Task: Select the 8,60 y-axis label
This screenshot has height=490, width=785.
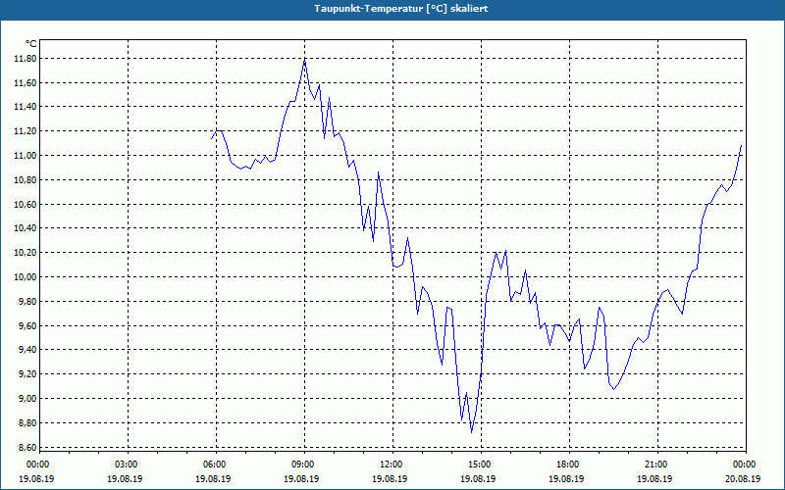Action: click(27, 448)
